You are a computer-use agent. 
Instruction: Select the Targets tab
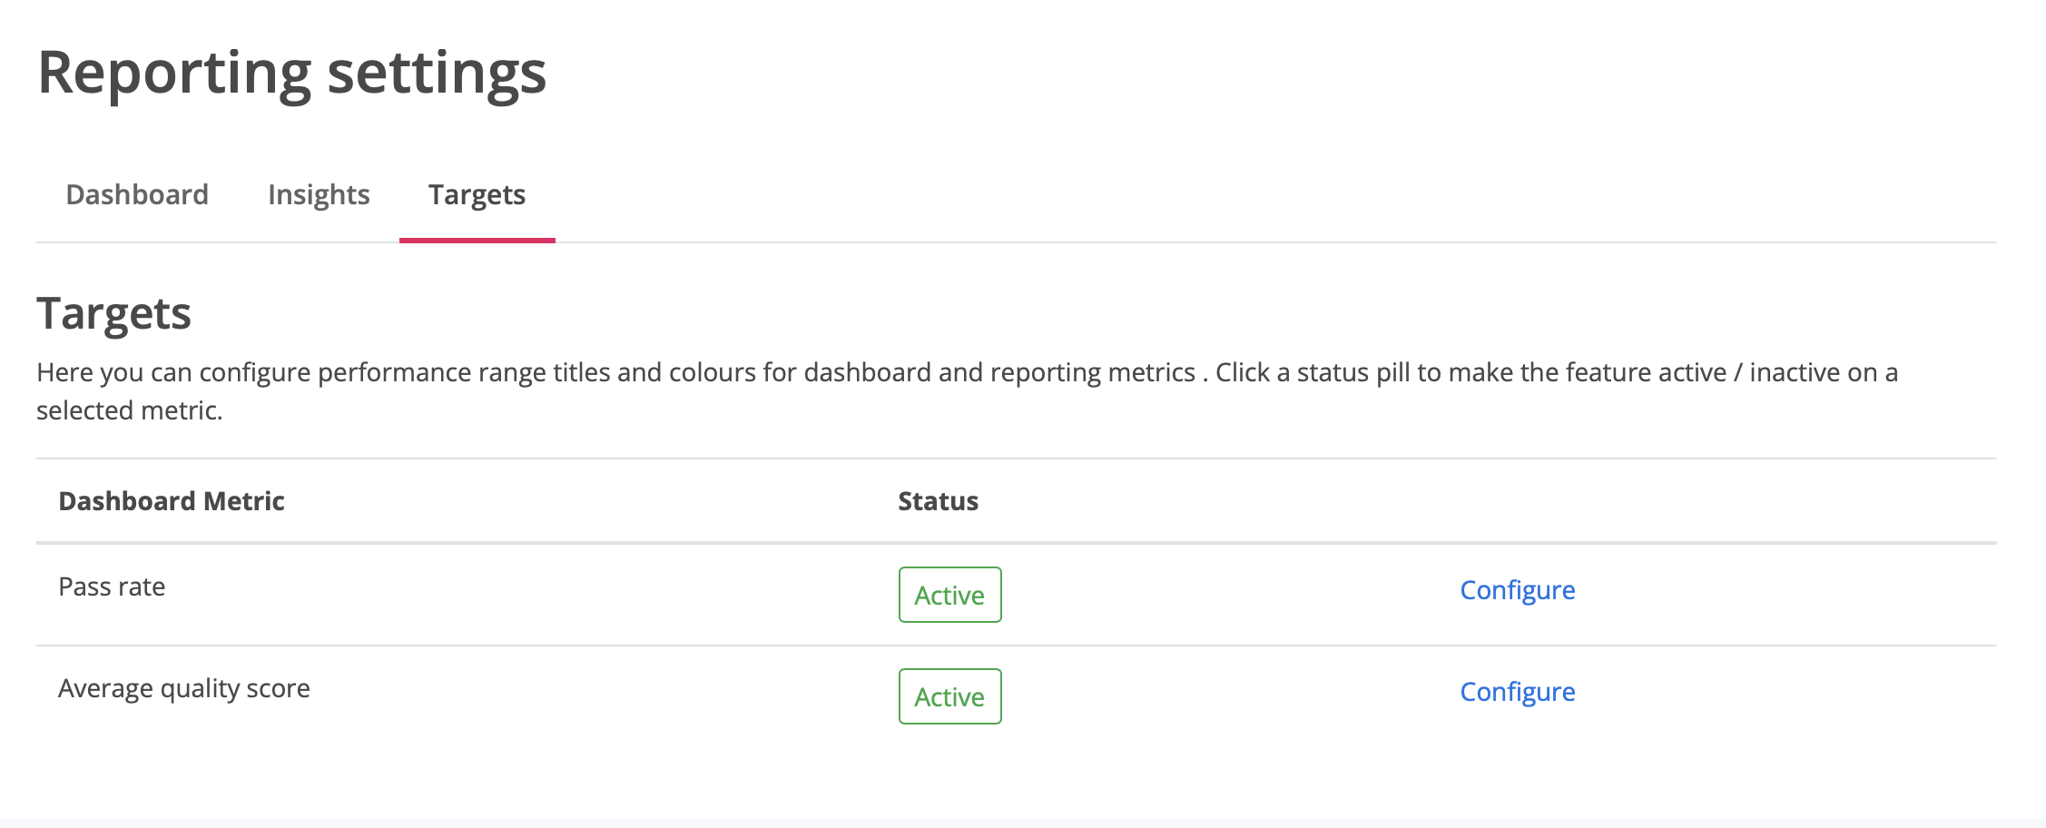click(x=477, y=194)
